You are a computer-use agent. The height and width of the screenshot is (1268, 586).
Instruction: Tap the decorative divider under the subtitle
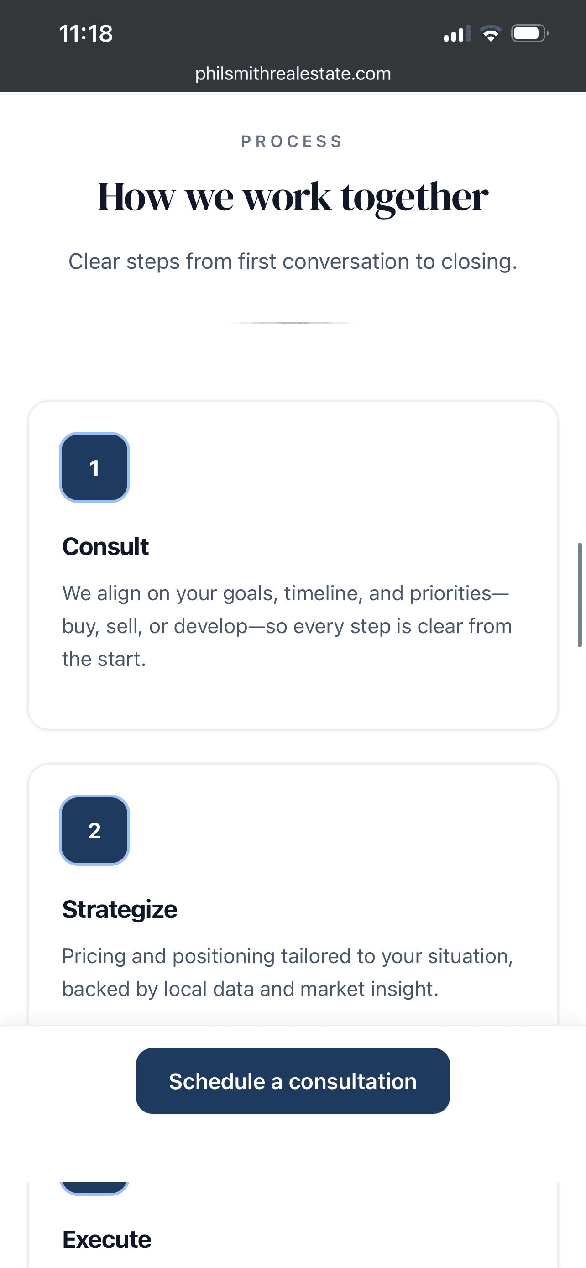point(293,324)
